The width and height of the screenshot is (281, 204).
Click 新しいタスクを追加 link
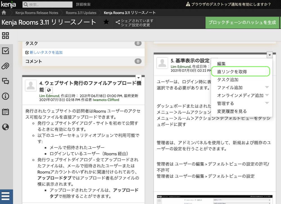tap(46, 52)
